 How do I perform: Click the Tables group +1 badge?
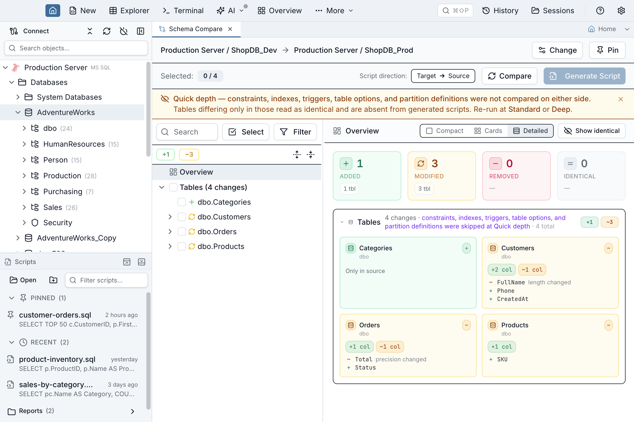590,222
